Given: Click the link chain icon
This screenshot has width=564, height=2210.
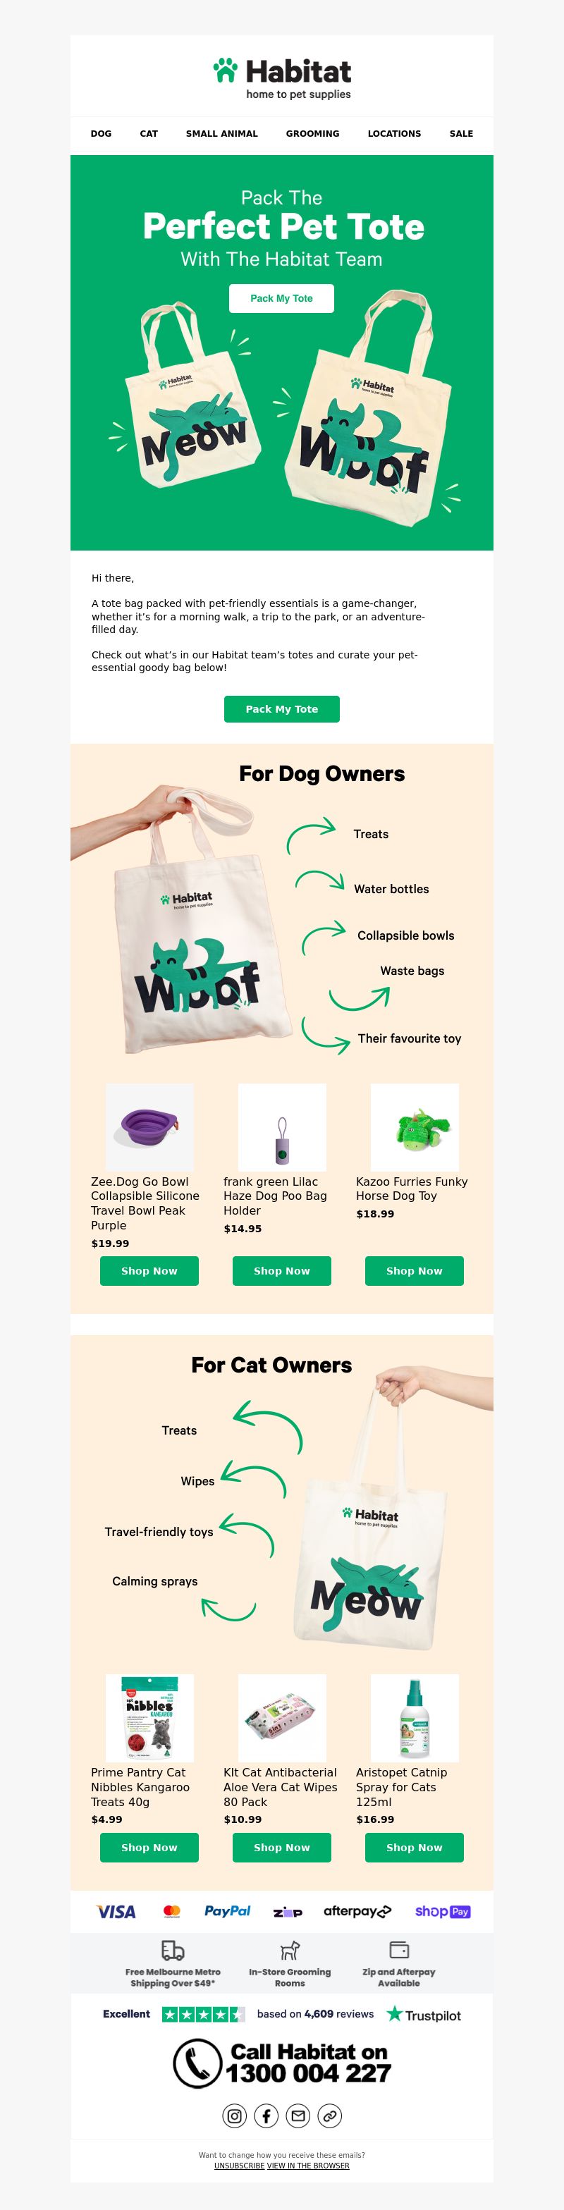Looking at the screenshot, I should pyautogui.click(x=330, y=2116).
